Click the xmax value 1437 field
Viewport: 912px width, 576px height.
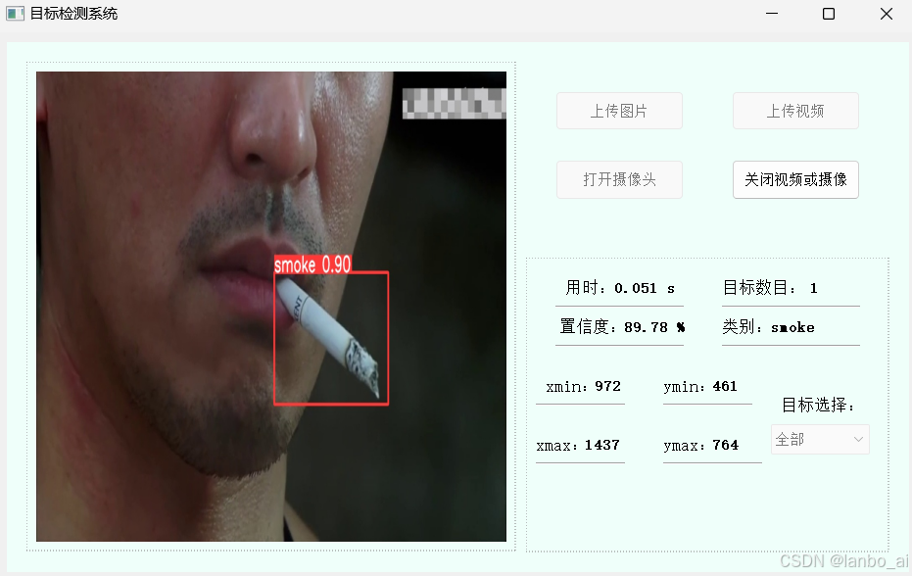click(x=580, y=447)
